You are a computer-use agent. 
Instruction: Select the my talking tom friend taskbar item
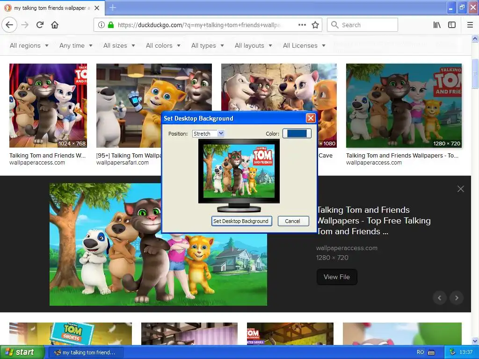pos(86,352)
